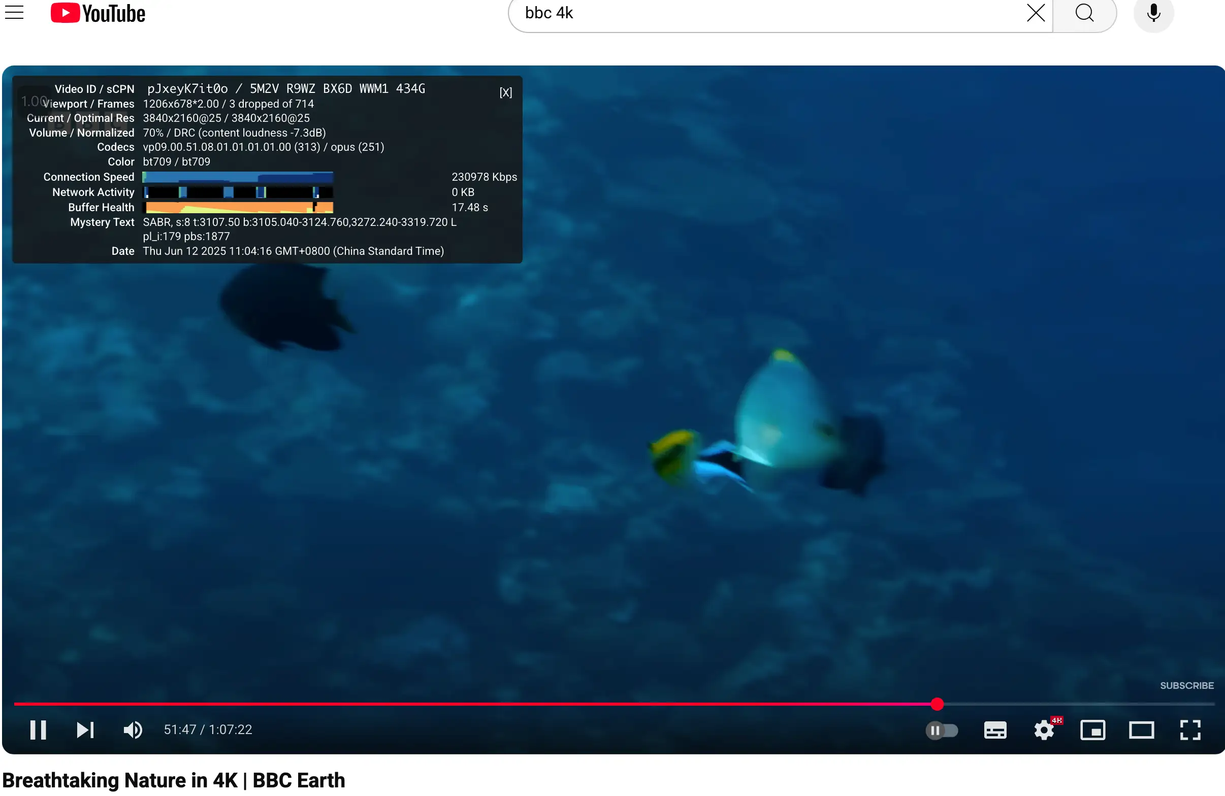Click the Video ID pJxeyK7it0o text
1225x796 pixels.
click(187, 88)
